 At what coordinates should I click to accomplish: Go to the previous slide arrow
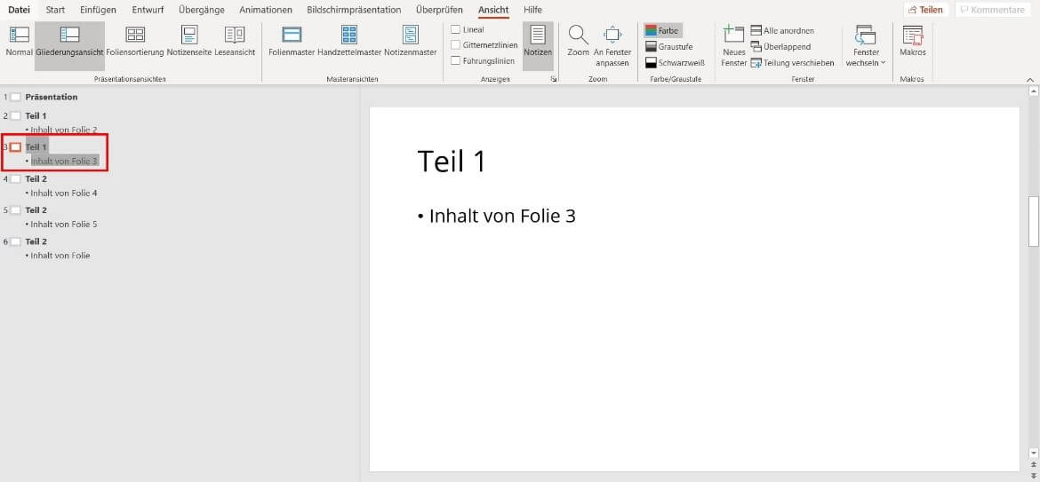[1033, 463]
